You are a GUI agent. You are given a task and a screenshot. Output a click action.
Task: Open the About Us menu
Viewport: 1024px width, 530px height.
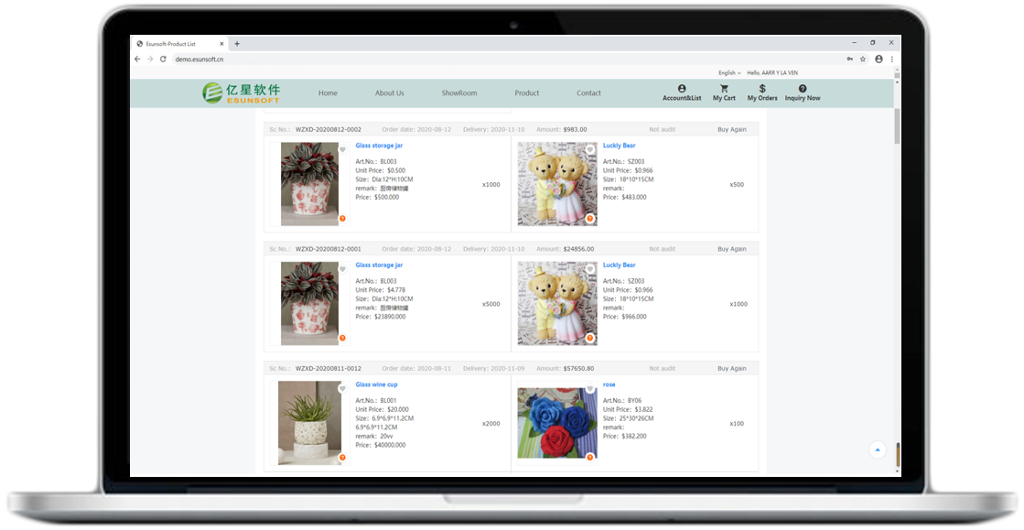click(389, 92)
